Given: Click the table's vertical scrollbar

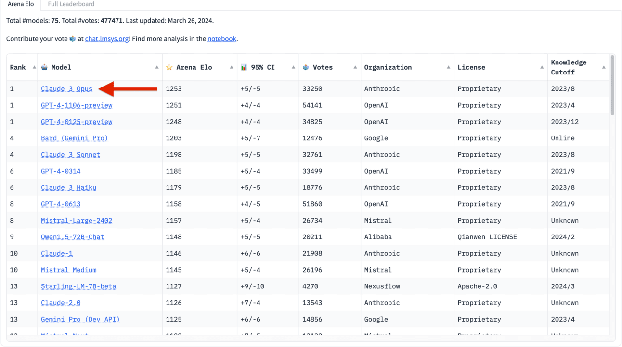Looking at the screenshot, I should pyautogui.click(x=612, y=86).
